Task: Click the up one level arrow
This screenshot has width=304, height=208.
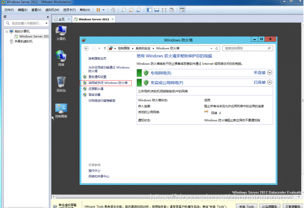Action: tap(105, 48)
